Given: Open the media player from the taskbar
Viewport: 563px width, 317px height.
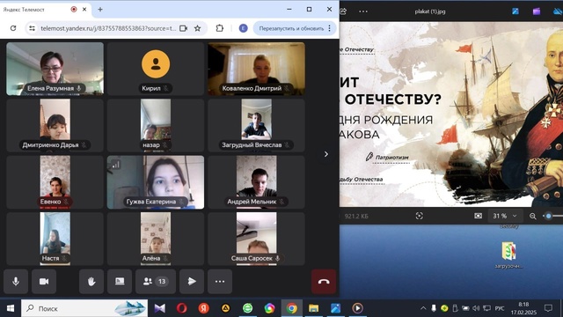Looking at the screenshot, I should tap(357, 308).
